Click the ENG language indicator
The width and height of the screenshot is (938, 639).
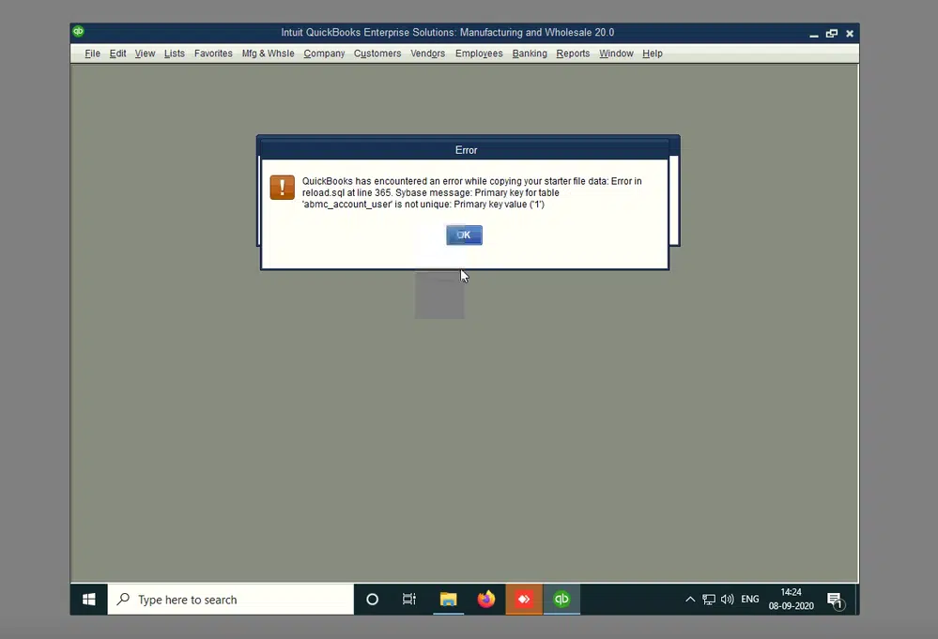(749, 599)
